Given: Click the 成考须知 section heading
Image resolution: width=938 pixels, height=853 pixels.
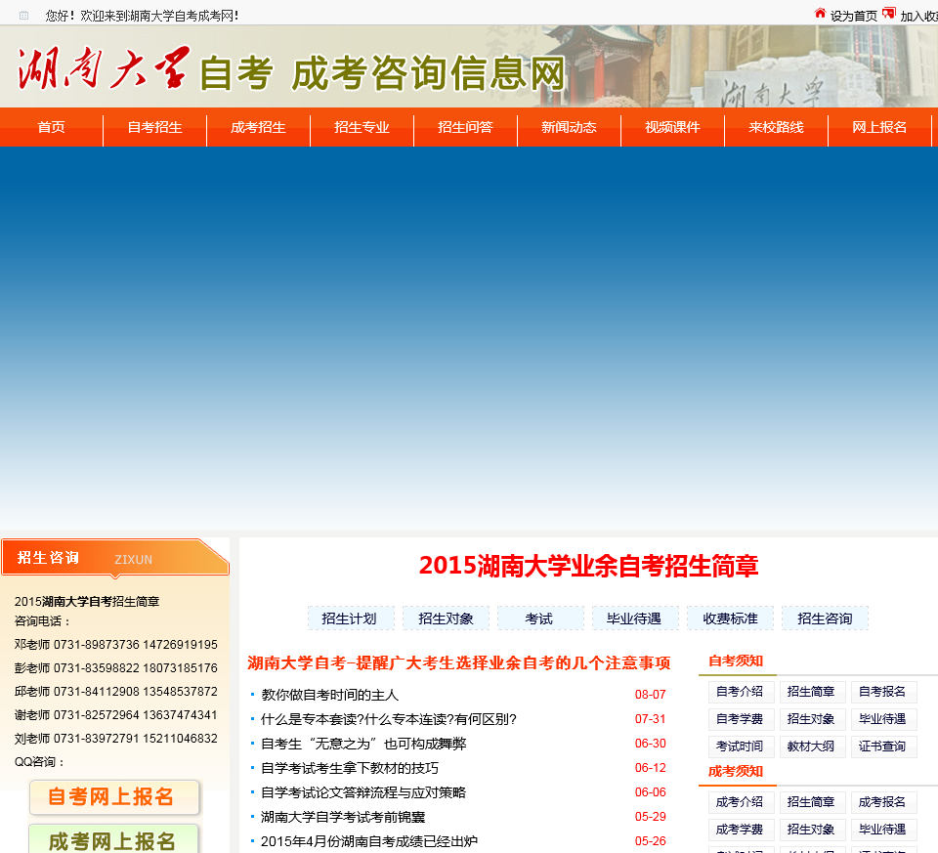Looking at the screenshot, I should click(736, 772).
